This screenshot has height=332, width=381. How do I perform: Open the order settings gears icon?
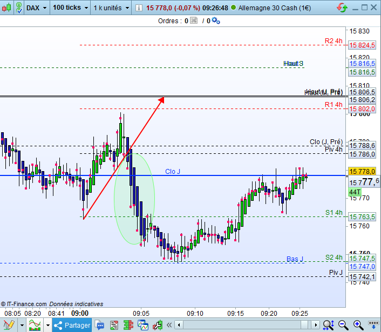pyautogui.click(x=216, y=21)
